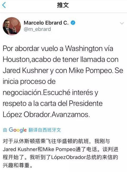Select the word Houston in the tweet

[16, 59]
